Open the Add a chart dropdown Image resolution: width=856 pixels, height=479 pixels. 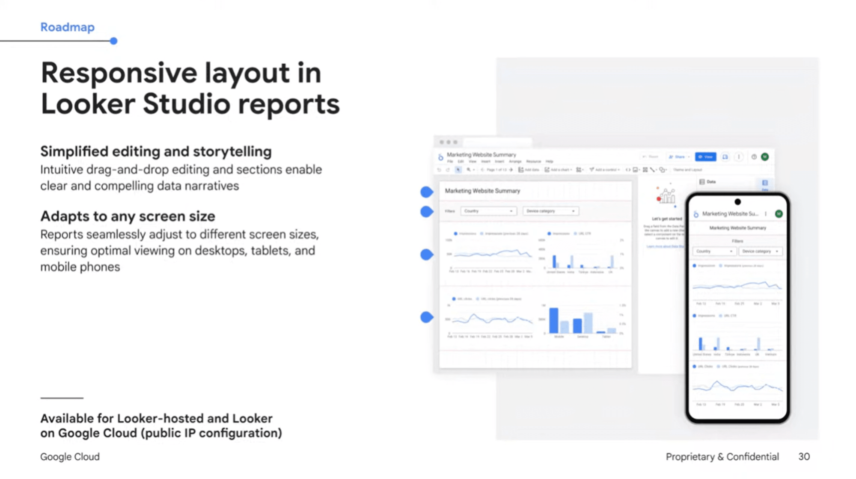click(558, 170)
